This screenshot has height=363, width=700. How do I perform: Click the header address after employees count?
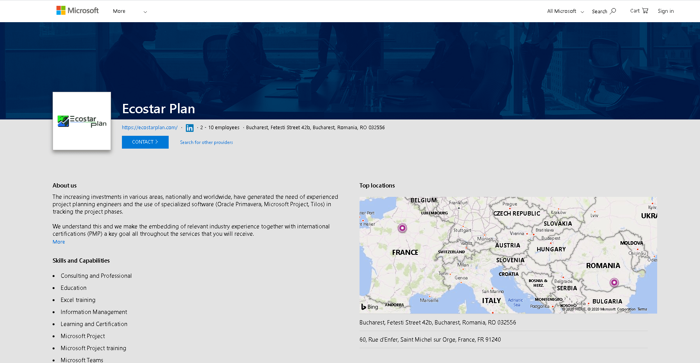pos(316,128)
